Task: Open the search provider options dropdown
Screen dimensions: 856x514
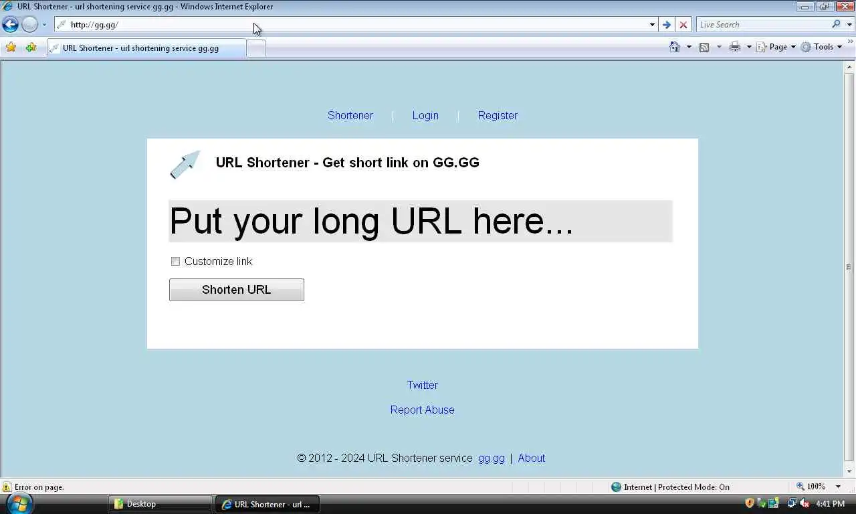Action: pyautogui.click(x=849, y=25)
